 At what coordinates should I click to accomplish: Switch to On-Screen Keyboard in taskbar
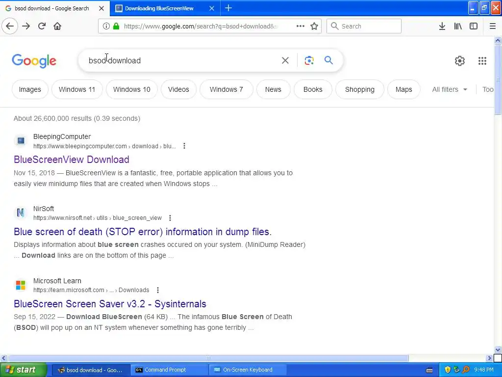tap(247, 370)
